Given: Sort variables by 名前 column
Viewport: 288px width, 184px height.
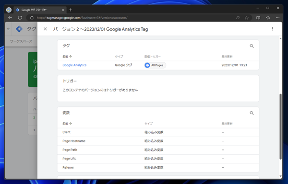Looking at the screenshot, I should [67, 124].
